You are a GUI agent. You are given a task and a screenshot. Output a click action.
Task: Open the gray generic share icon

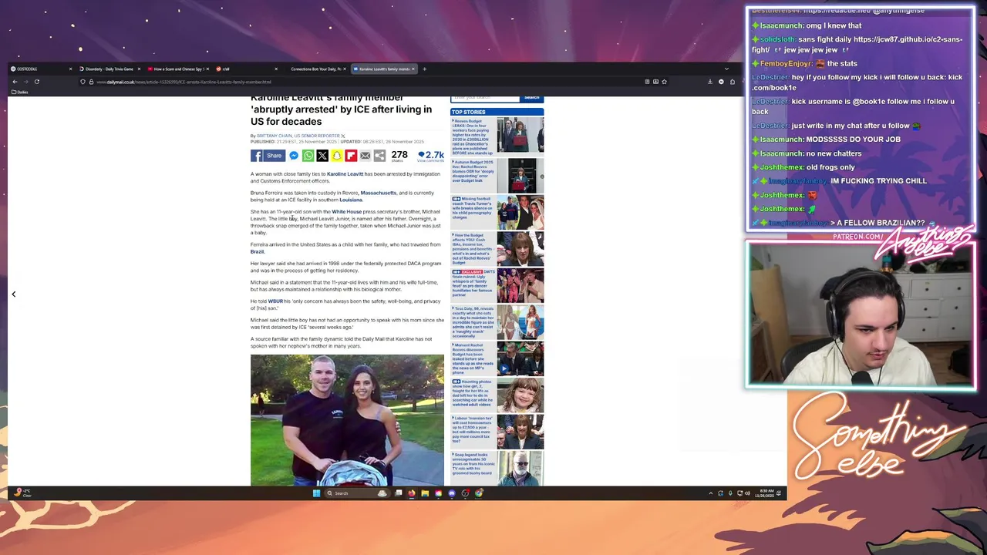click(x=379, y=156)
